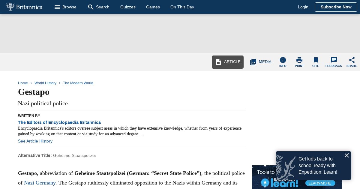
Task: Click the Cite bookmark icon
Action: (x=316, y=60)
